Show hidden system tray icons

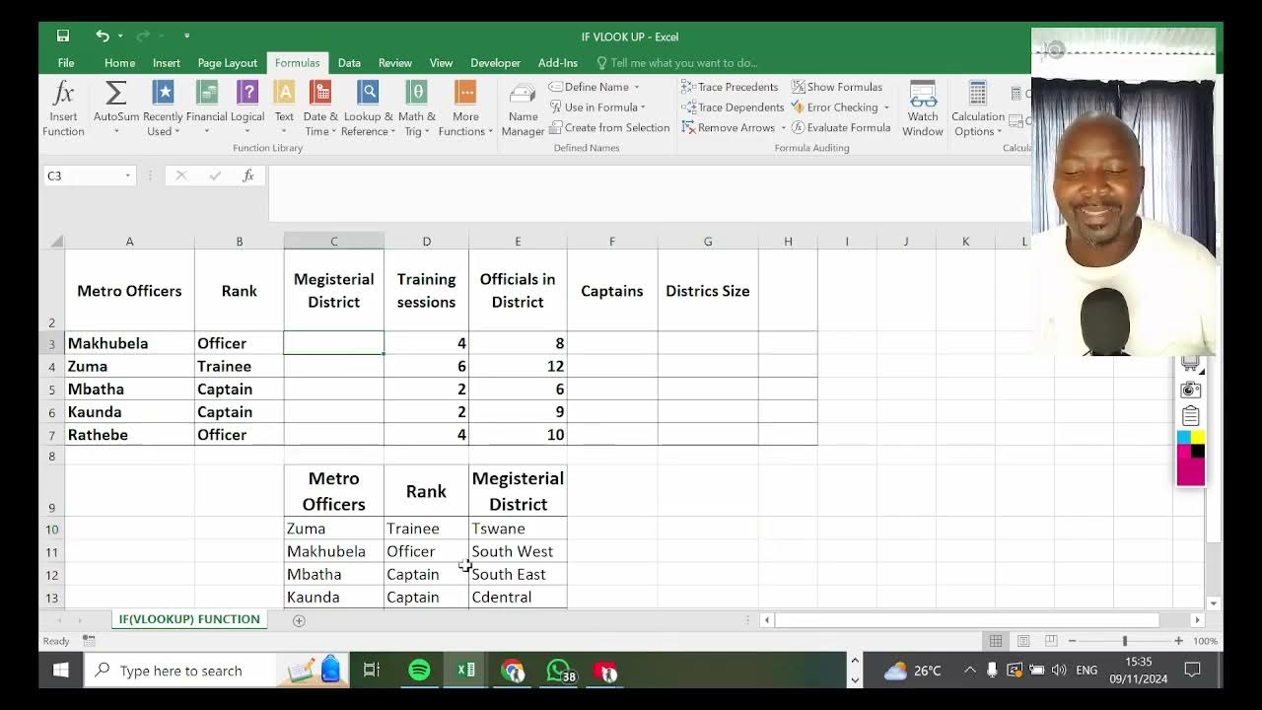969,671
